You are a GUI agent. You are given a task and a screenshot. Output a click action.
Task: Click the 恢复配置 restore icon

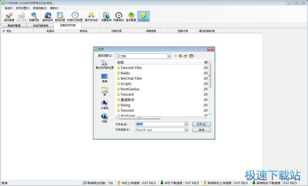143,17
